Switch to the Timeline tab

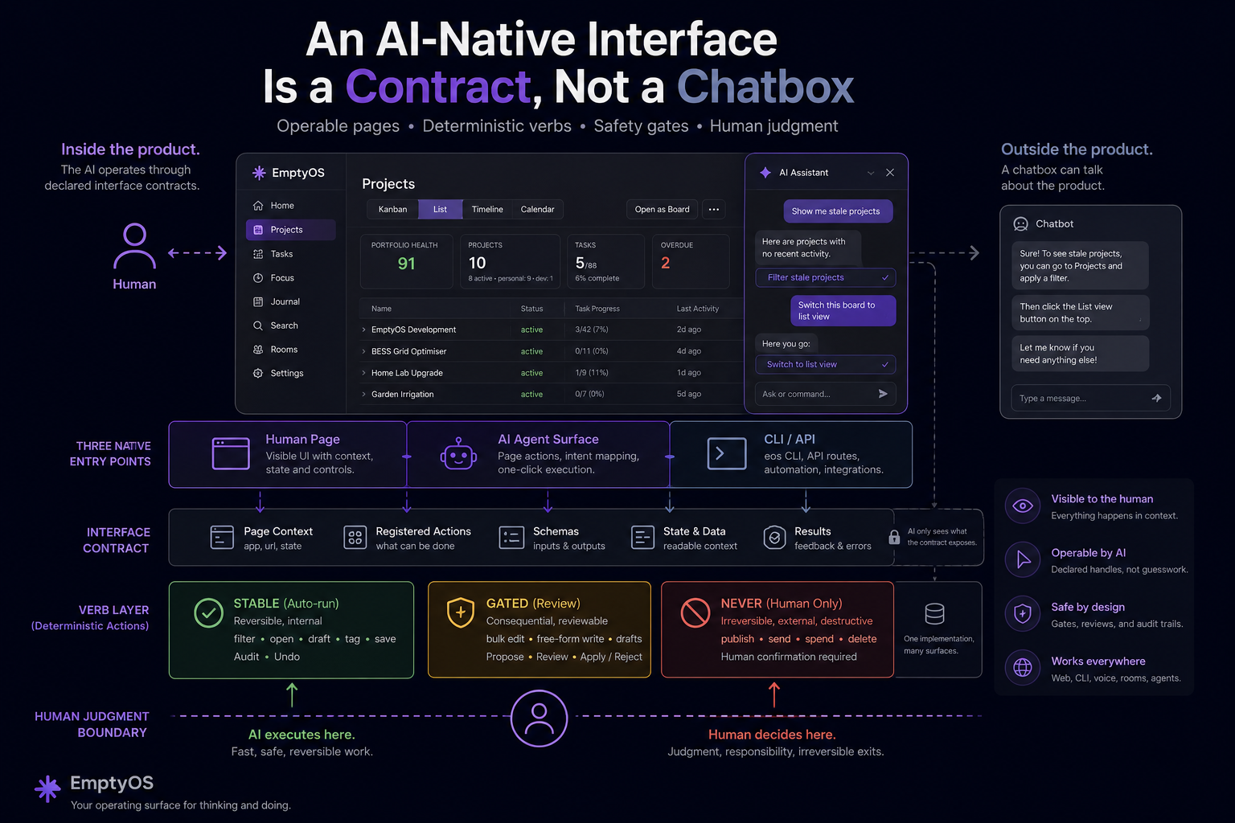[487, 210]
